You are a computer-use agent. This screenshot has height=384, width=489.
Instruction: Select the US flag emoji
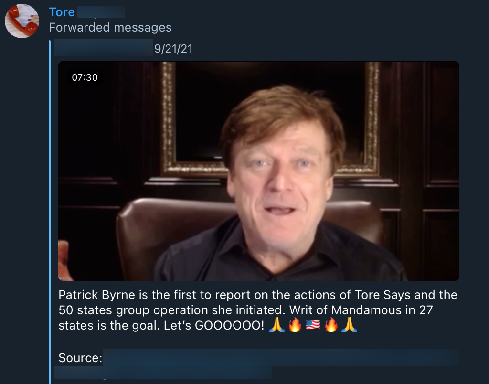point(313,326)
